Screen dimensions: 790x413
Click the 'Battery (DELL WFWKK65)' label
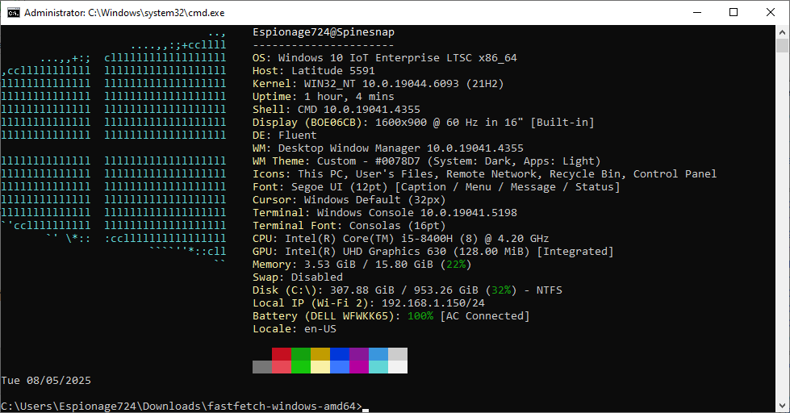[327, 316]
